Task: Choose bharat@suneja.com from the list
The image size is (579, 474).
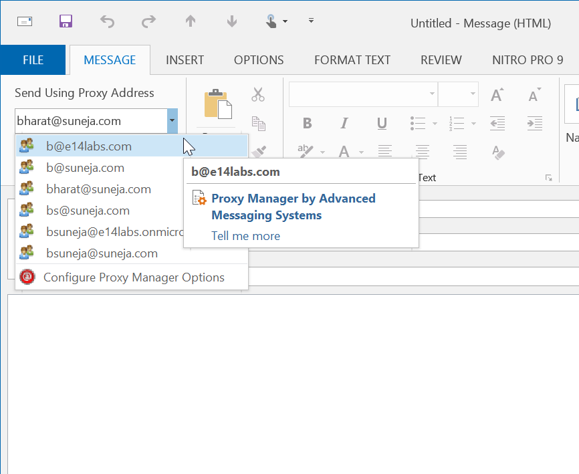Action: pos(100,189)
